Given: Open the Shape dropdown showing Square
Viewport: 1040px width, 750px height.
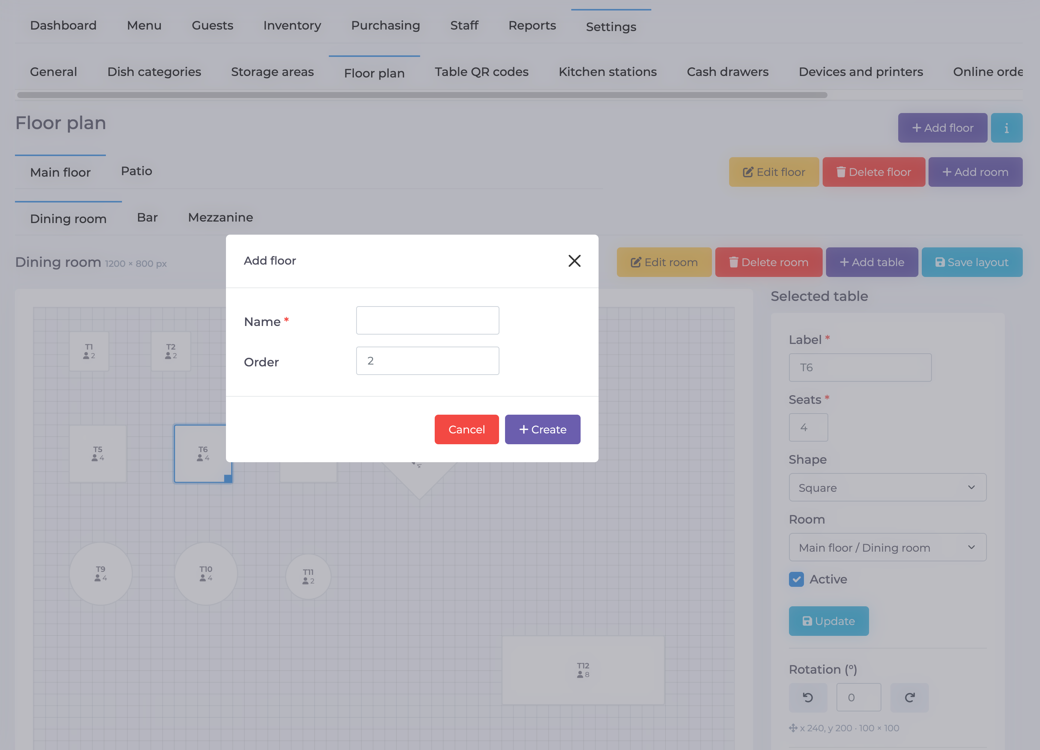Looking at the screenshot, I should tap(887, 488).
